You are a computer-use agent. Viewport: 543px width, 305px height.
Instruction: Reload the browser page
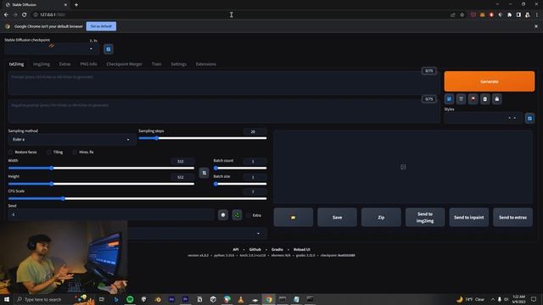pos(24,14)
